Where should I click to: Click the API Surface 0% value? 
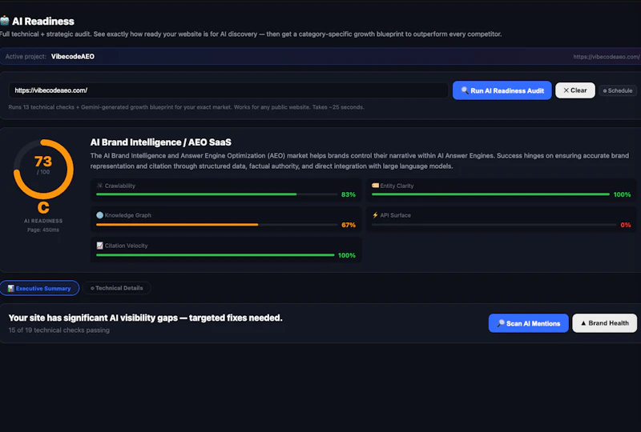626,225
